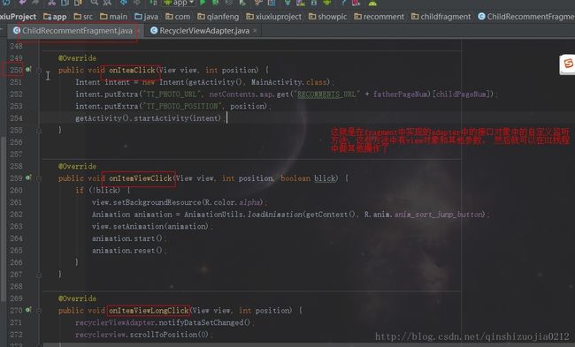
Task: Click fold end marker at line 255
Action: click(39, 131)
